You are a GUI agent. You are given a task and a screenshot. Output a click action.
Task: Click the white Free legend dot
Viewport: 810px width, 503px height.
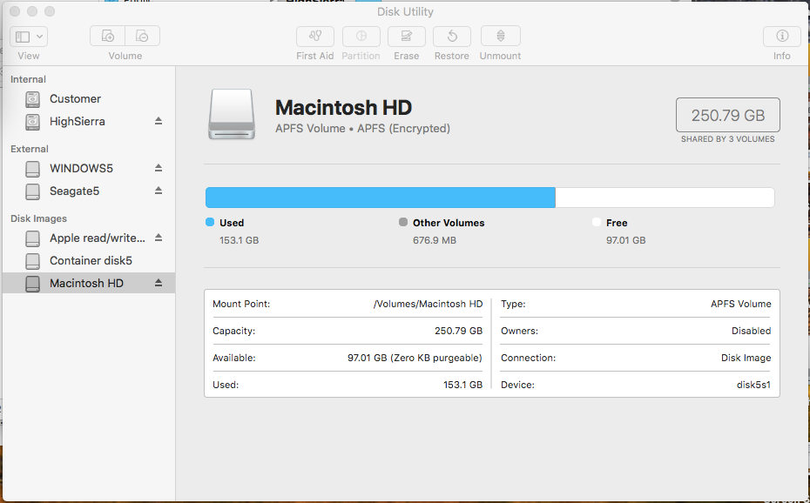(597, 223)
